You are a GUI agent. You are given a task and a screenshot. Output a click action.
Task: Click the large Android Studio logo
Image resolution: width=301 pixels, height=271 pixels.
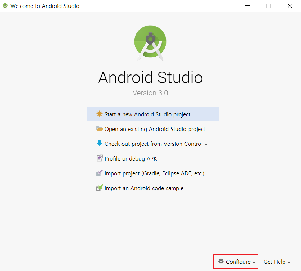click(150, 43)
